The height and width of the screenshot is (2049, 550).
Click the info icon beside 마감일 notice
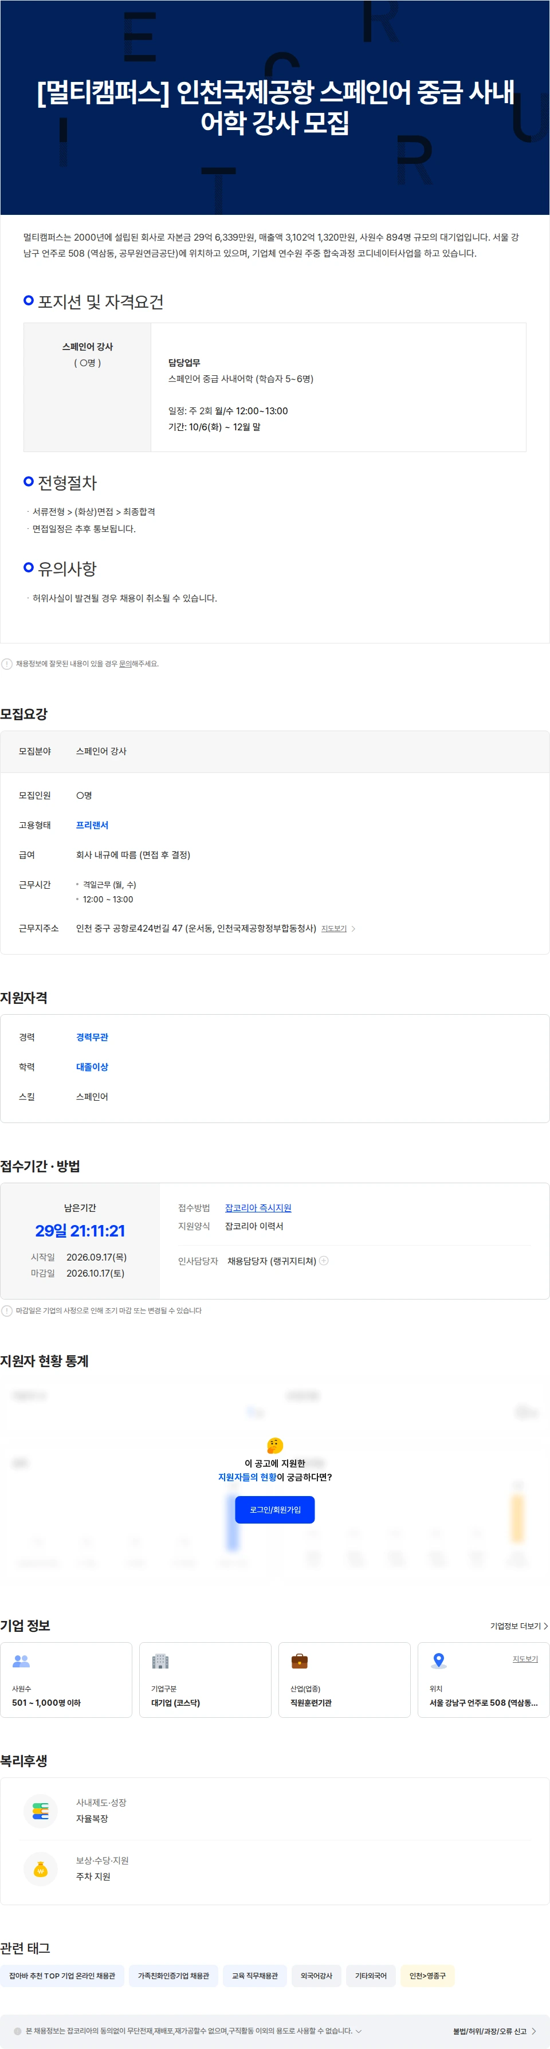7,1310
